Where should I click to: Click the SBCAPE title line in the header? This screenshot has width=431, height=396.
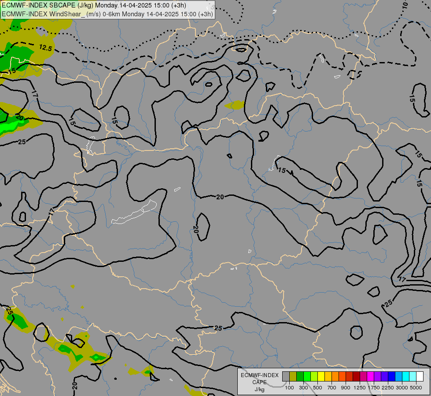tap(94, 5)
